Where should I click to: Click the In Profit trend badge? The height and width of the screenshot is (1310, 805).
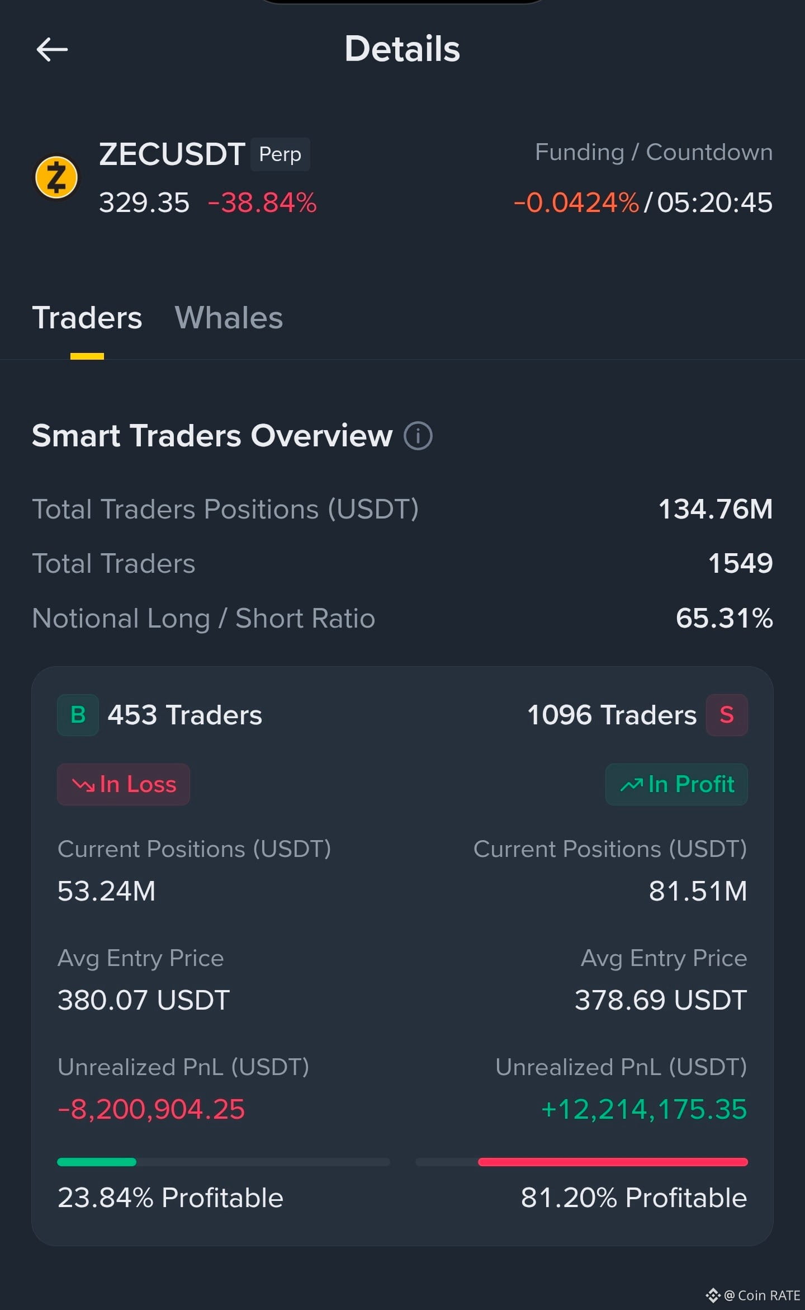click(x=676, y=784)
